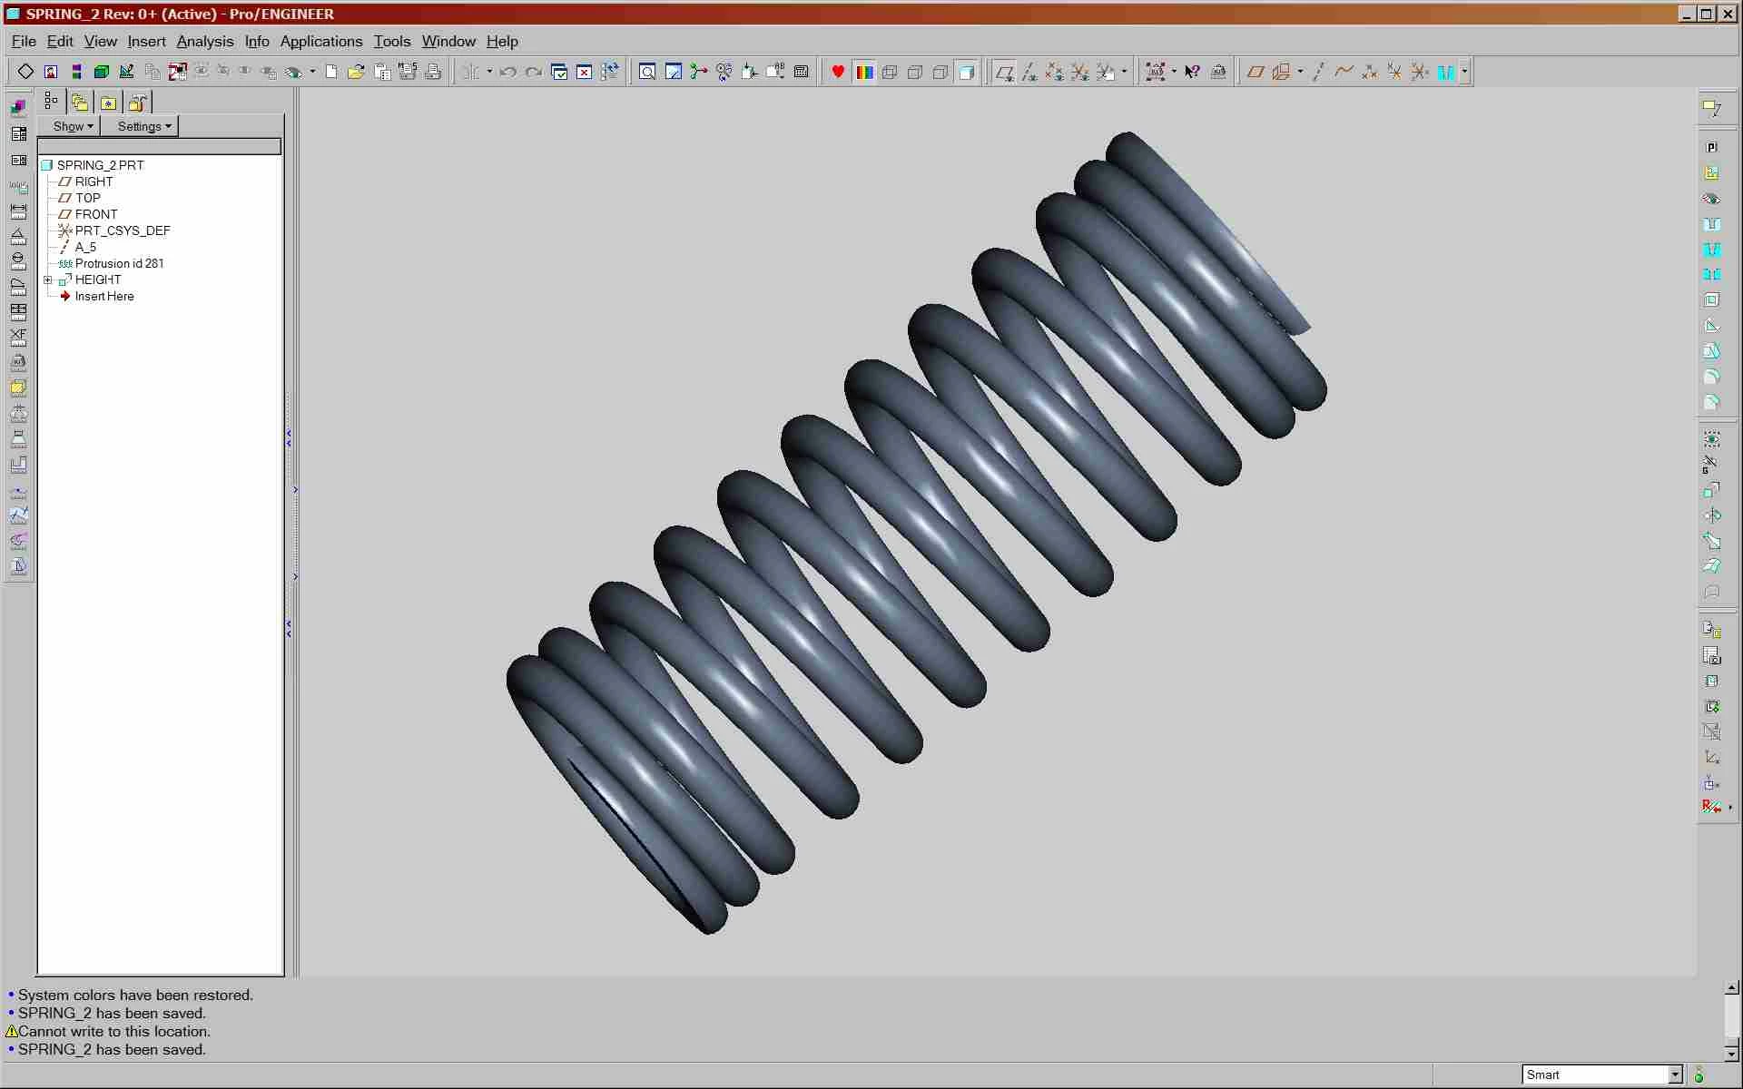
Task: Click the red R relations icon
Action: tap(1711, 807)
